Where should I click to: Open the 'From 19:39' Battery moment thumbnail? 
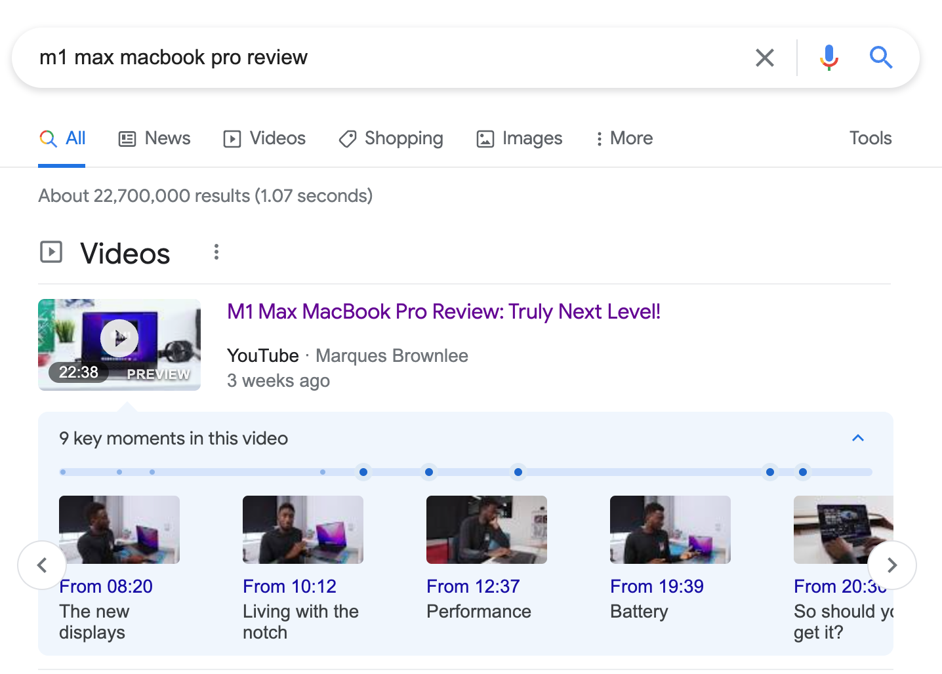click(670, 530)
